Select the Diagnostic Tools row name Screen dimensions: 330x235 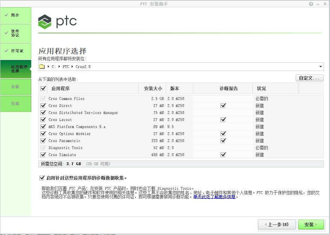[65, 148]
